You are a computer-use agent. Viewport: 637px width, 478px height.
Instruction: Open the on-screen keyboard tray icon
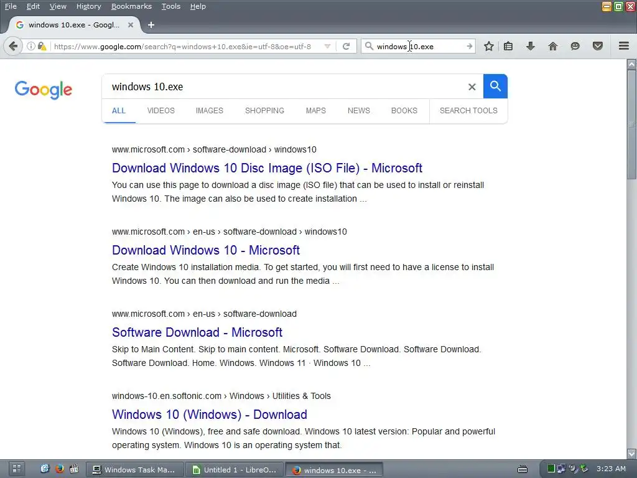point(523,469)
